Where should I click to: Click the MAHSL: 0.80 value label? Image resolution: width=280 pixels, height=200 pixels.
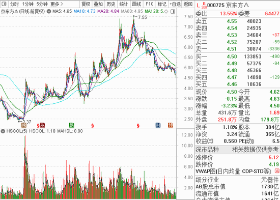pos(70,131)
